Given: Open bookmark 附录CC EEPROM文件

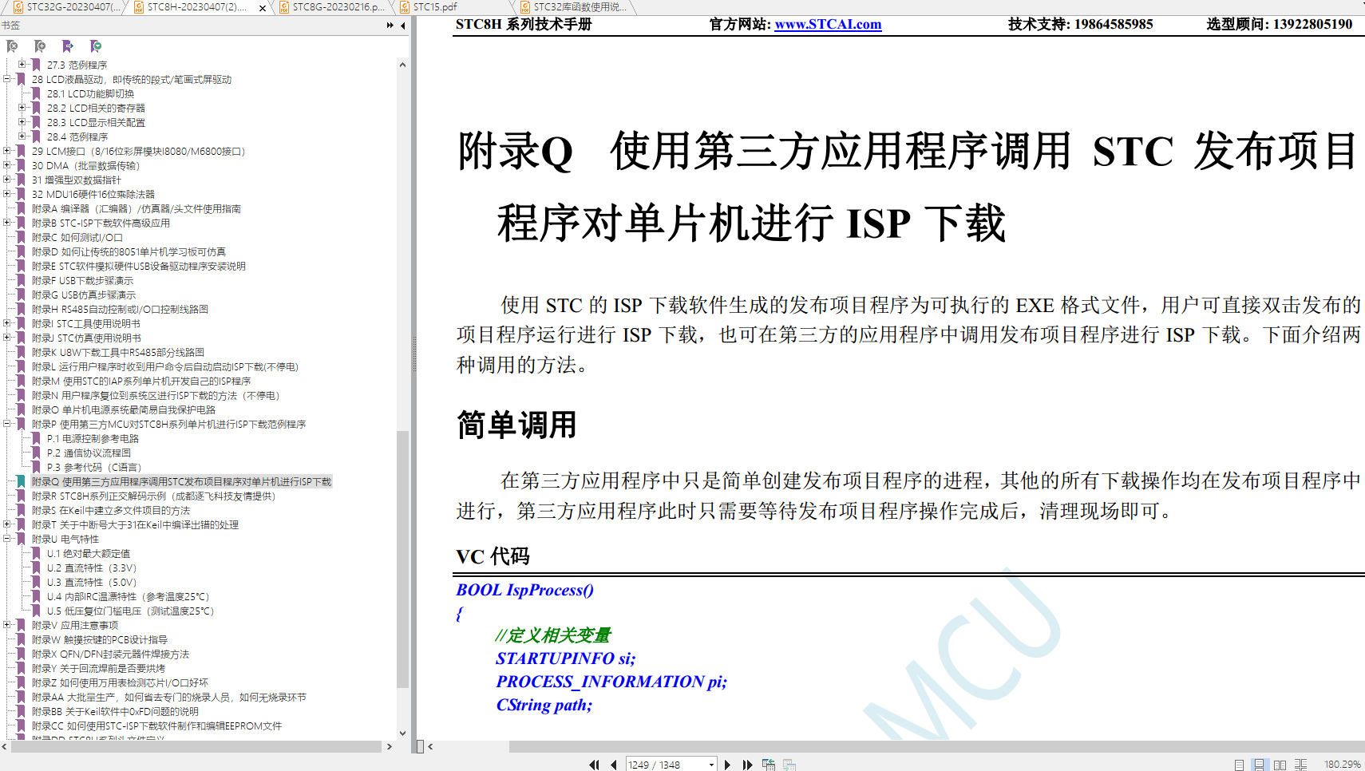Looking at the screenshot, I should point(156,726).
